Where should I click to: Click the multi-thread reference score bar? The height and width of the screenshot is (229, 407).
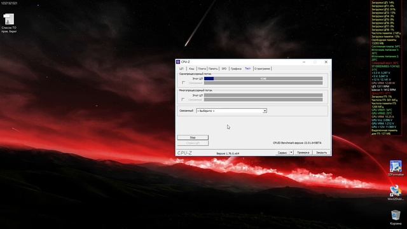click(263, 100)
